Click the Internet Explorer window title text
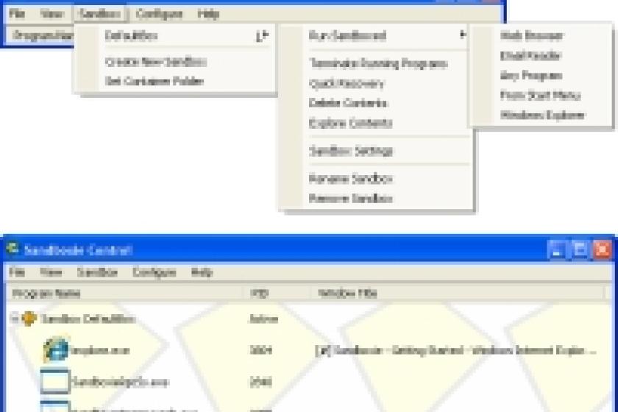The width and height of the screenshot is (618, 412). coord(456,350)
